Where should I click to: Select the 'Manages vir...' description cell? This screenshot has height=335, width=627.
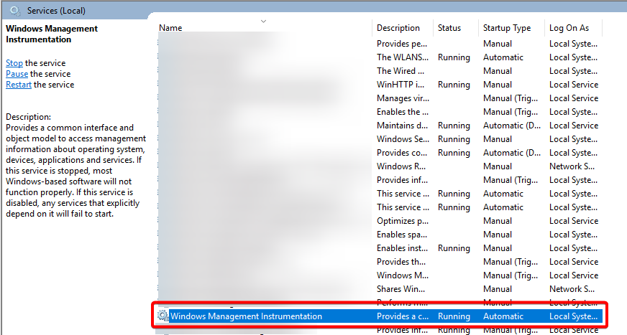403,98
